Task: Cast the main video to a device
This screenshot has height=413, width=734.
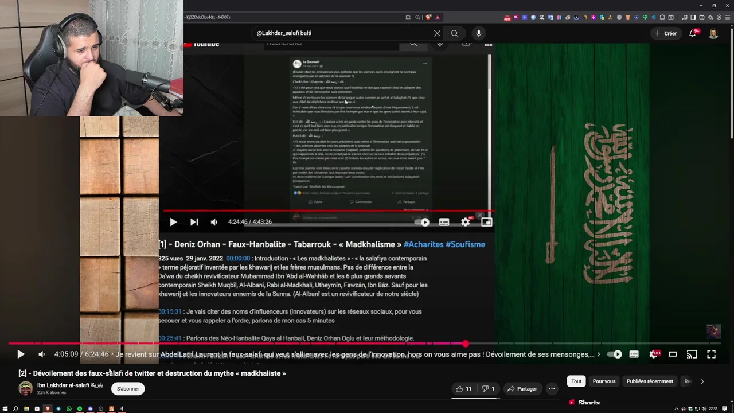Action: [692, 354]
